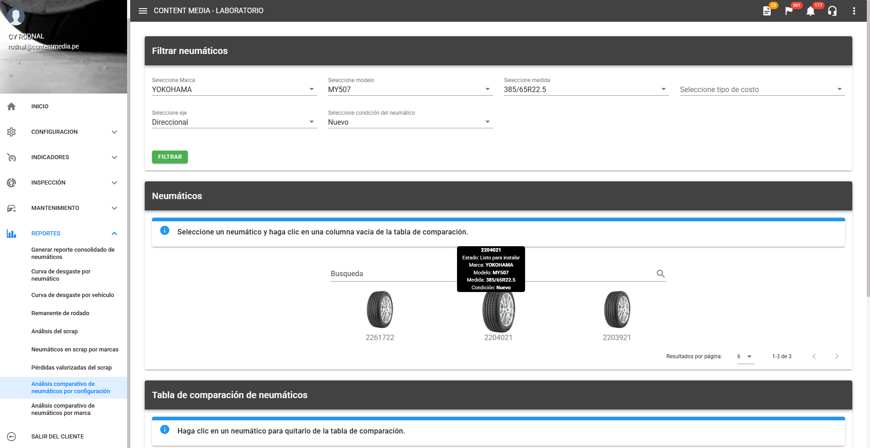Expand the CONFIGURACION sidebar menu
This screenshot has height=448, width=870.
point(64,132)
